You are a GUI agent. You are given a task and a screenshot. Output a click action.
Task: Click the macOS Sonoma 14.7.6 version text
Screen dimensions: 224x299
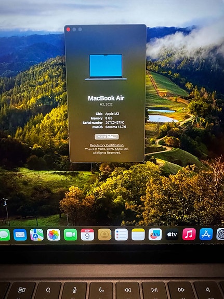(x=116, y=127)
